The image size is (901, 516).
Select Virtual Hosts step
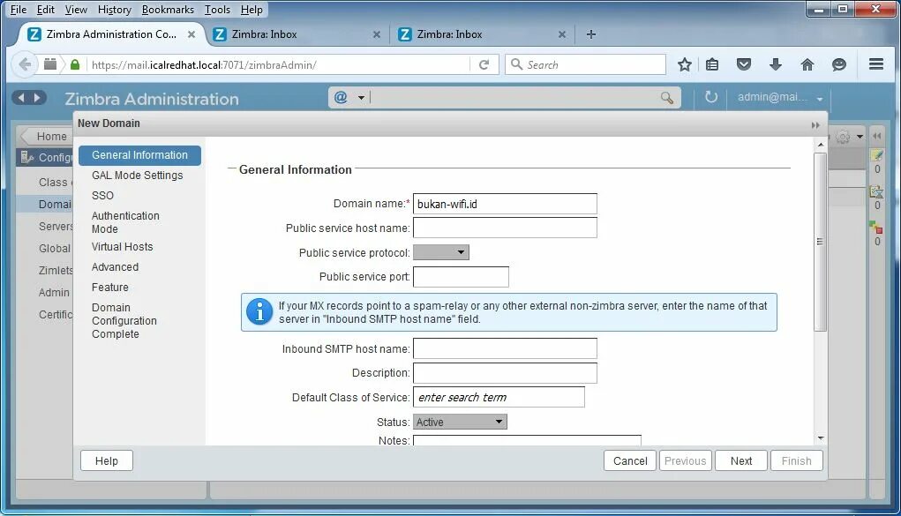click(123, 246)
